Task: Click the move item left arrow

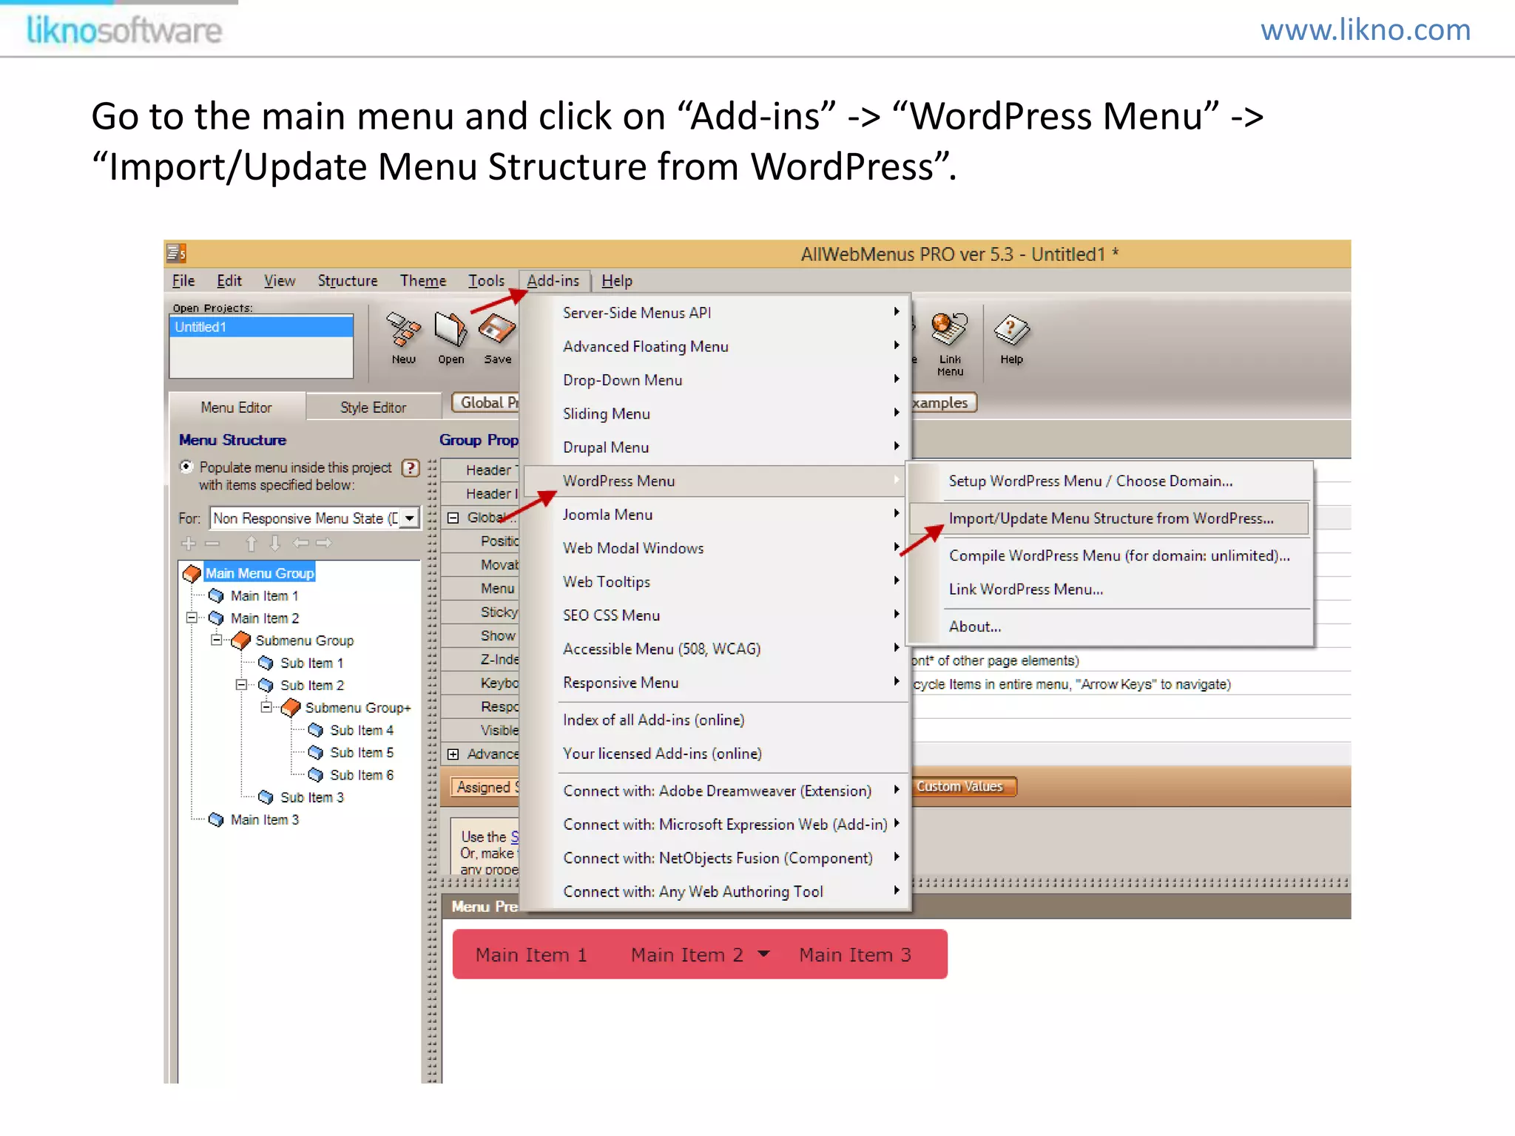Action: pyautogui.click(x=300, y=543)
